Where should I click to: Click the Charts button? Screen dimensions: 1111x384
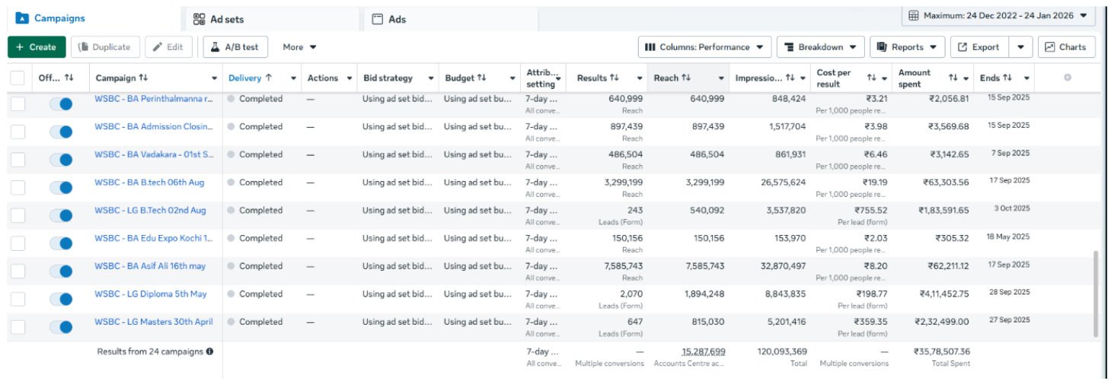(1066, 47)
